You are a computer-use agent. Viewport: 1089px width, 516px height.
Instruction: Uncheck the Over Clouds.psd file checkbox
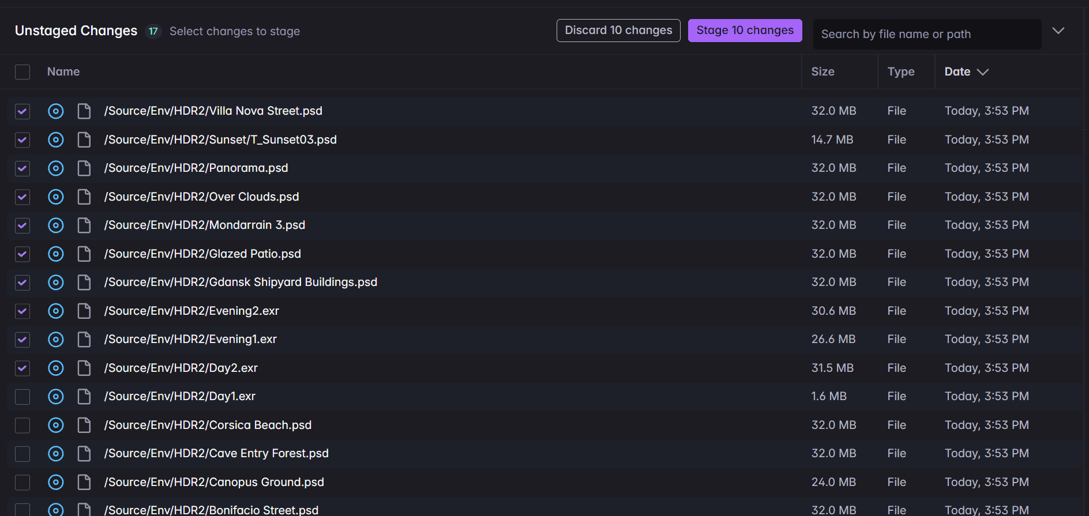[x=22, y=197]
